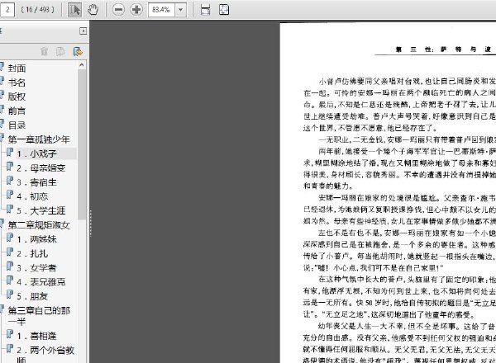Open the 封面 bookmark

[17, 68]
